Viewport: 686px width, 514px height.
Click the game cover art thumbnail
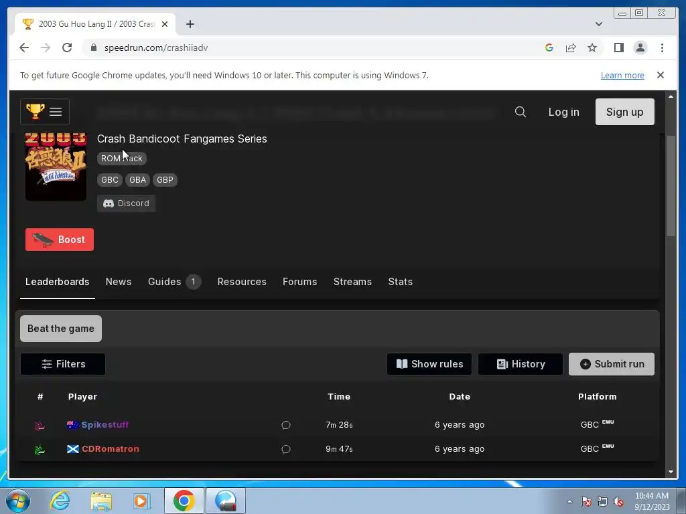56,167
